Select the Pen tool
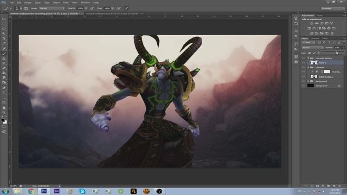The width and height of the screenshot is (347, 195). (x=4, y=88)
